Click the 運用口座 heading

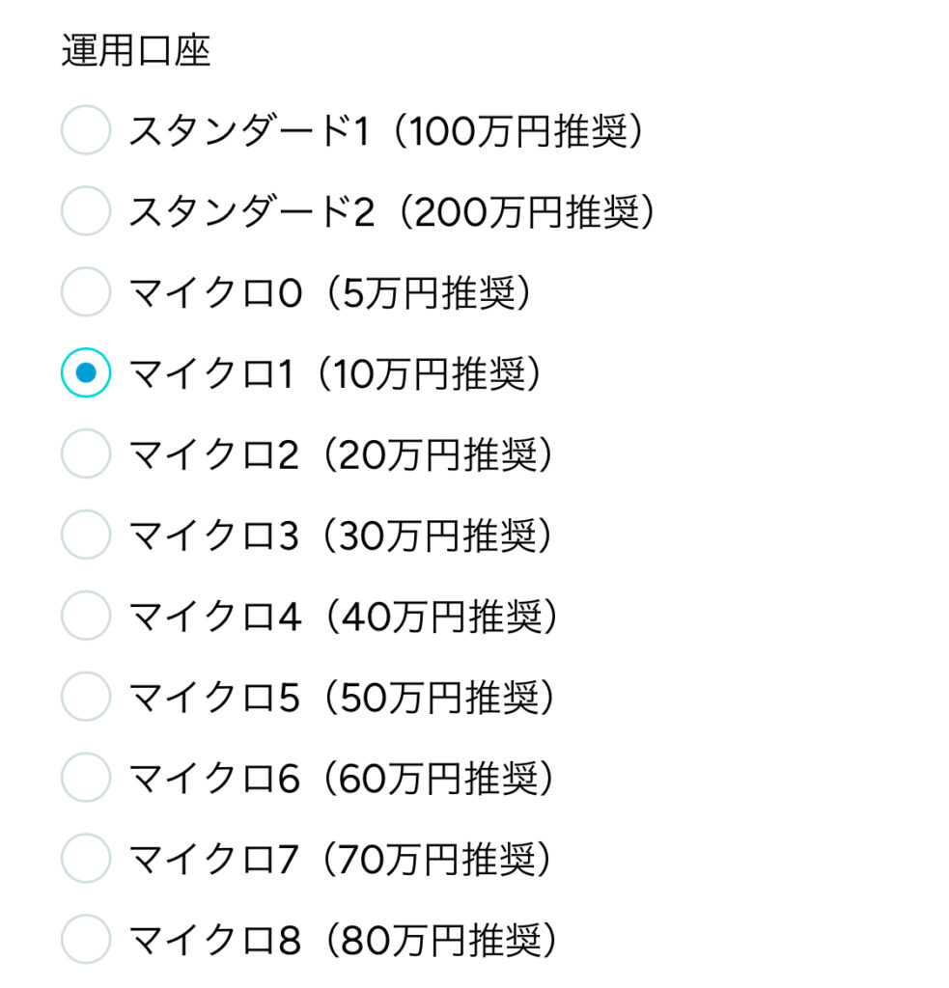coord(135,50)
